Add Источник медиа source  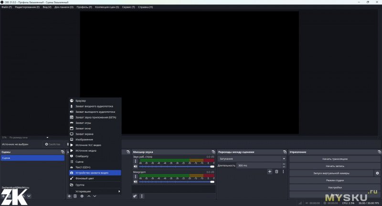click(95, 151)
